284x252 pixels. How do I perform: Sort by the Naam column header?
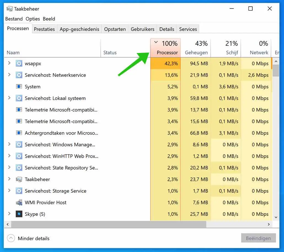pos(53,48)
